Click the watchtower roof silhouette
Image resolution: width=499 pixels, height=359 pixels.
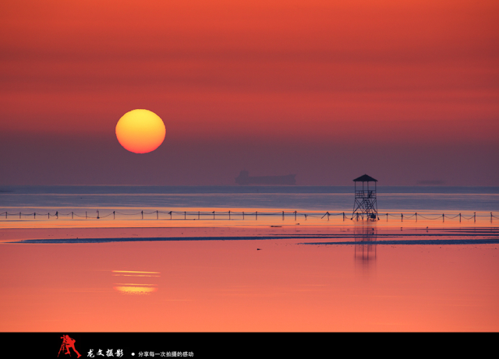(x=365, y=178)
